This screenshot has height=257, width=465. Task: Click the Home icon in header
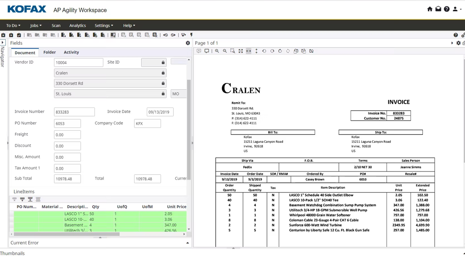[x=430, y=9]
